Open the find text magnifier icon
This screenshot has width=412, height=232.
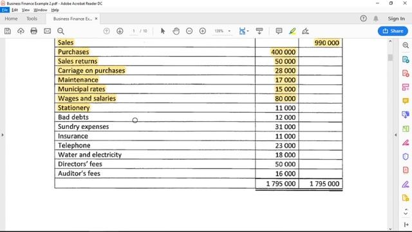click(x=61, y=31)
